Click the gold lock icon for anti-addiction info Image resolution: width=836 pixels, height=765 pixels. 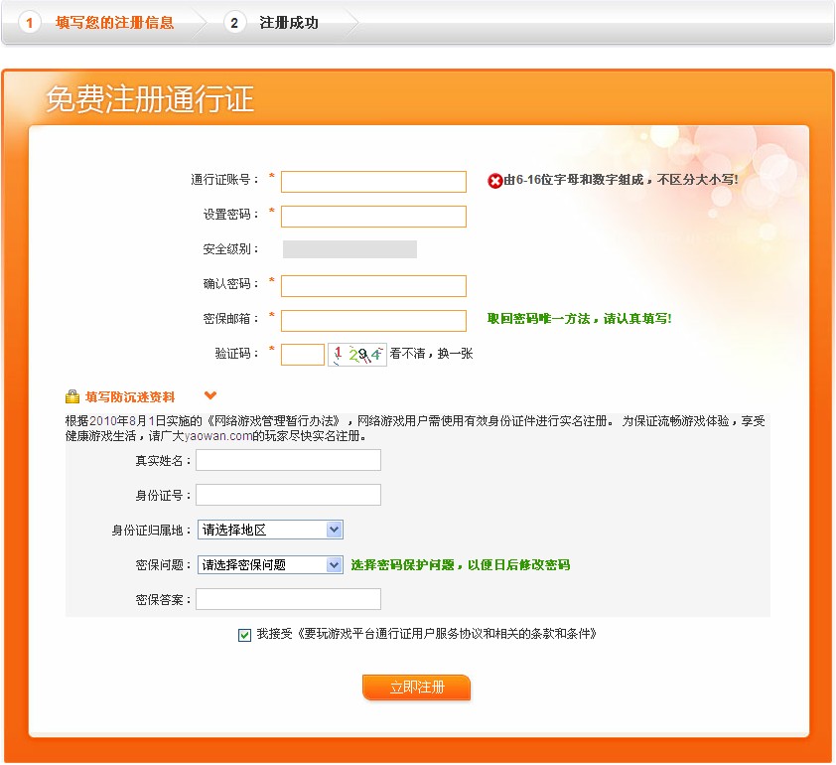[x=72, y=396]
